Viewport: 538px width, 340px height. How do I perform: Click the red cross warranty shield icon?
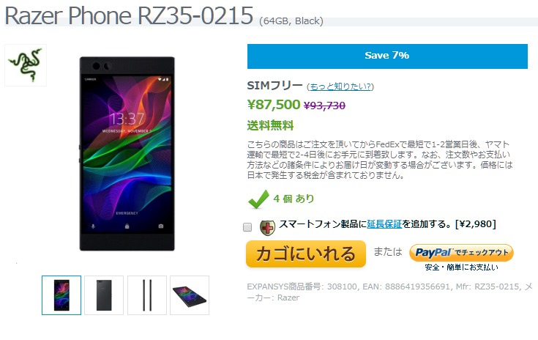point(267,228)
